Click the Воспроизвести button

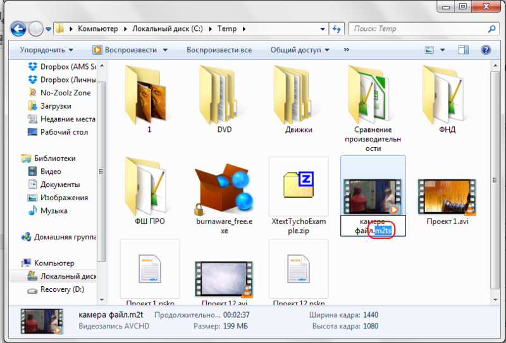click(x=125, y=50)
